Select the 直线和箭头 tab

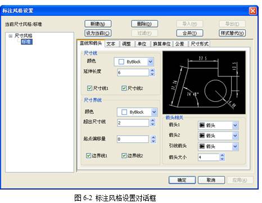click(91, 43)
